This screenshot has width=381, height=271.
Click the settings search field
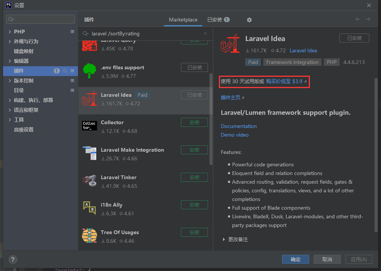click(x=40, y=19)
